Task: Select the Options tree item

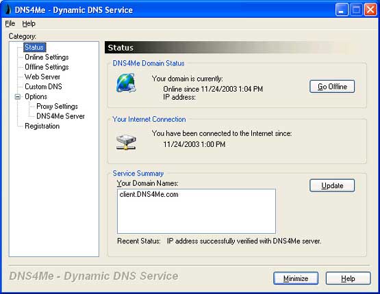Action: coord(36,96)
